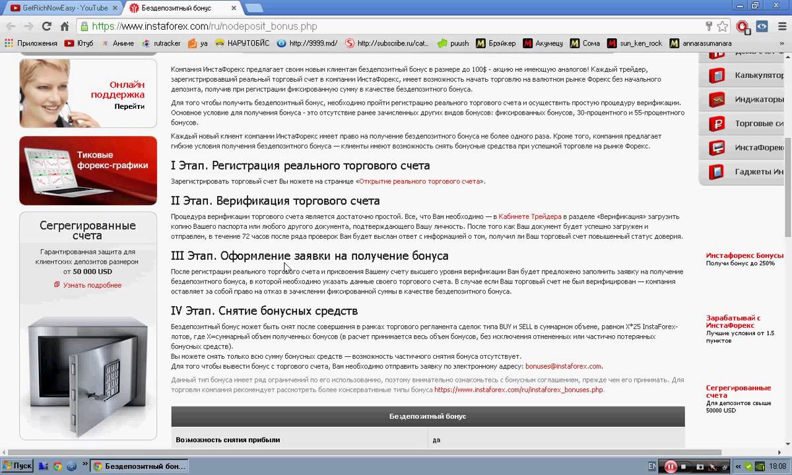The width and height of the screenshot is (792, 475).
Task: Open the Кабинете Трейдера link
Action: coord(530,216)
